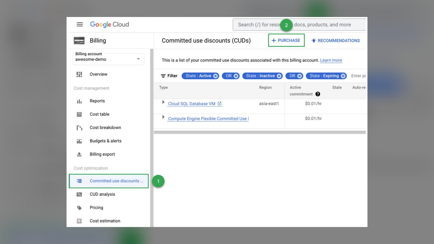This screenshot has width=434, height=244.
Task: Open Reports via its bar chart icon
Action: point(79,101)
